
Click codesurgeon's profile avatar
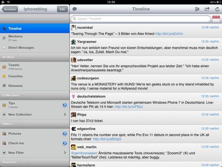73,78
